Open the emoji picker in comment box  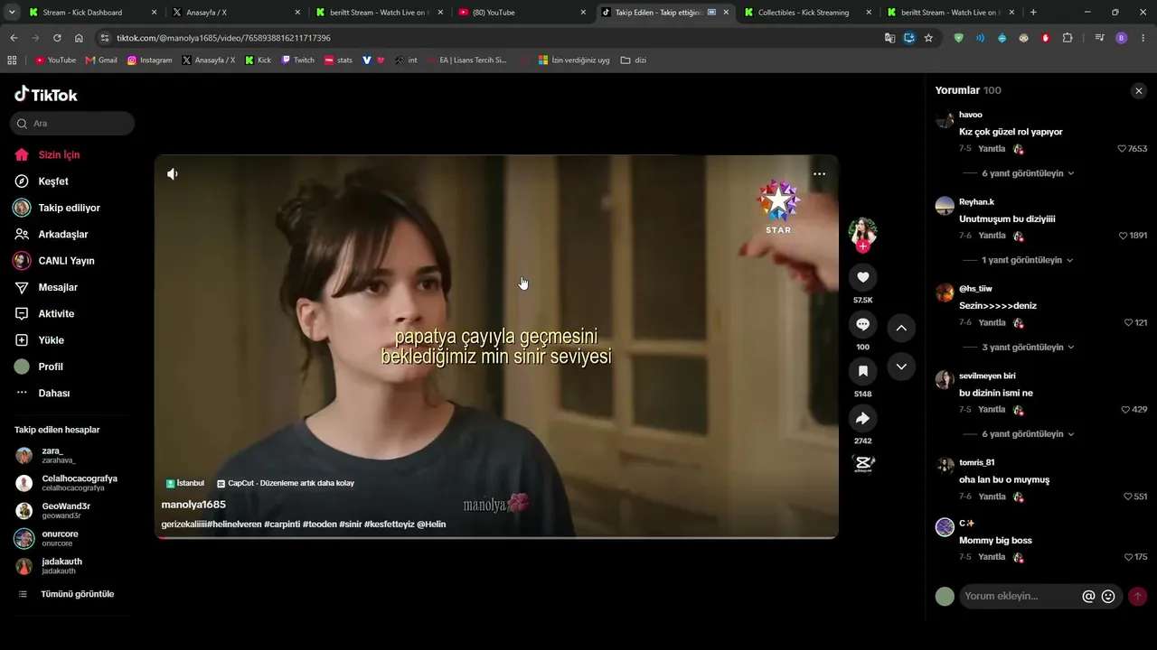(x=1108, y=596)
